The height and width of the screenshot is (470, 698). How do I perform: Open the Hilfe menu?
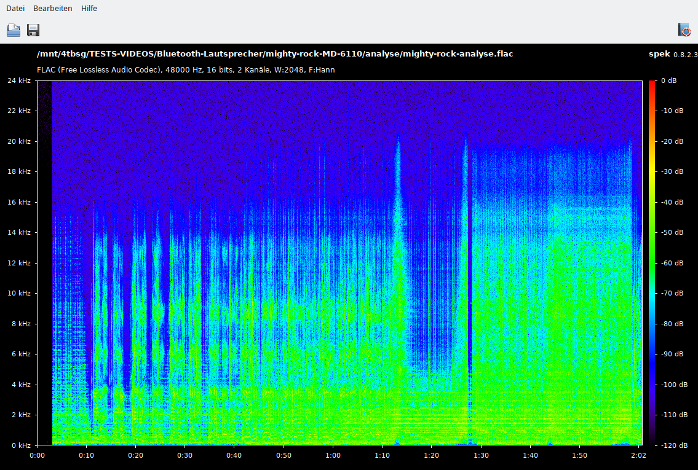pyautogui.click(x=89, y=9)
